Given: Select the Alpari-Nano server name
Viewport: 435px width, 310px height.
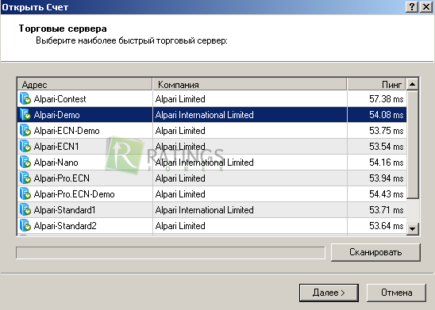Looking at the screenshot, I should coord(56,163).
